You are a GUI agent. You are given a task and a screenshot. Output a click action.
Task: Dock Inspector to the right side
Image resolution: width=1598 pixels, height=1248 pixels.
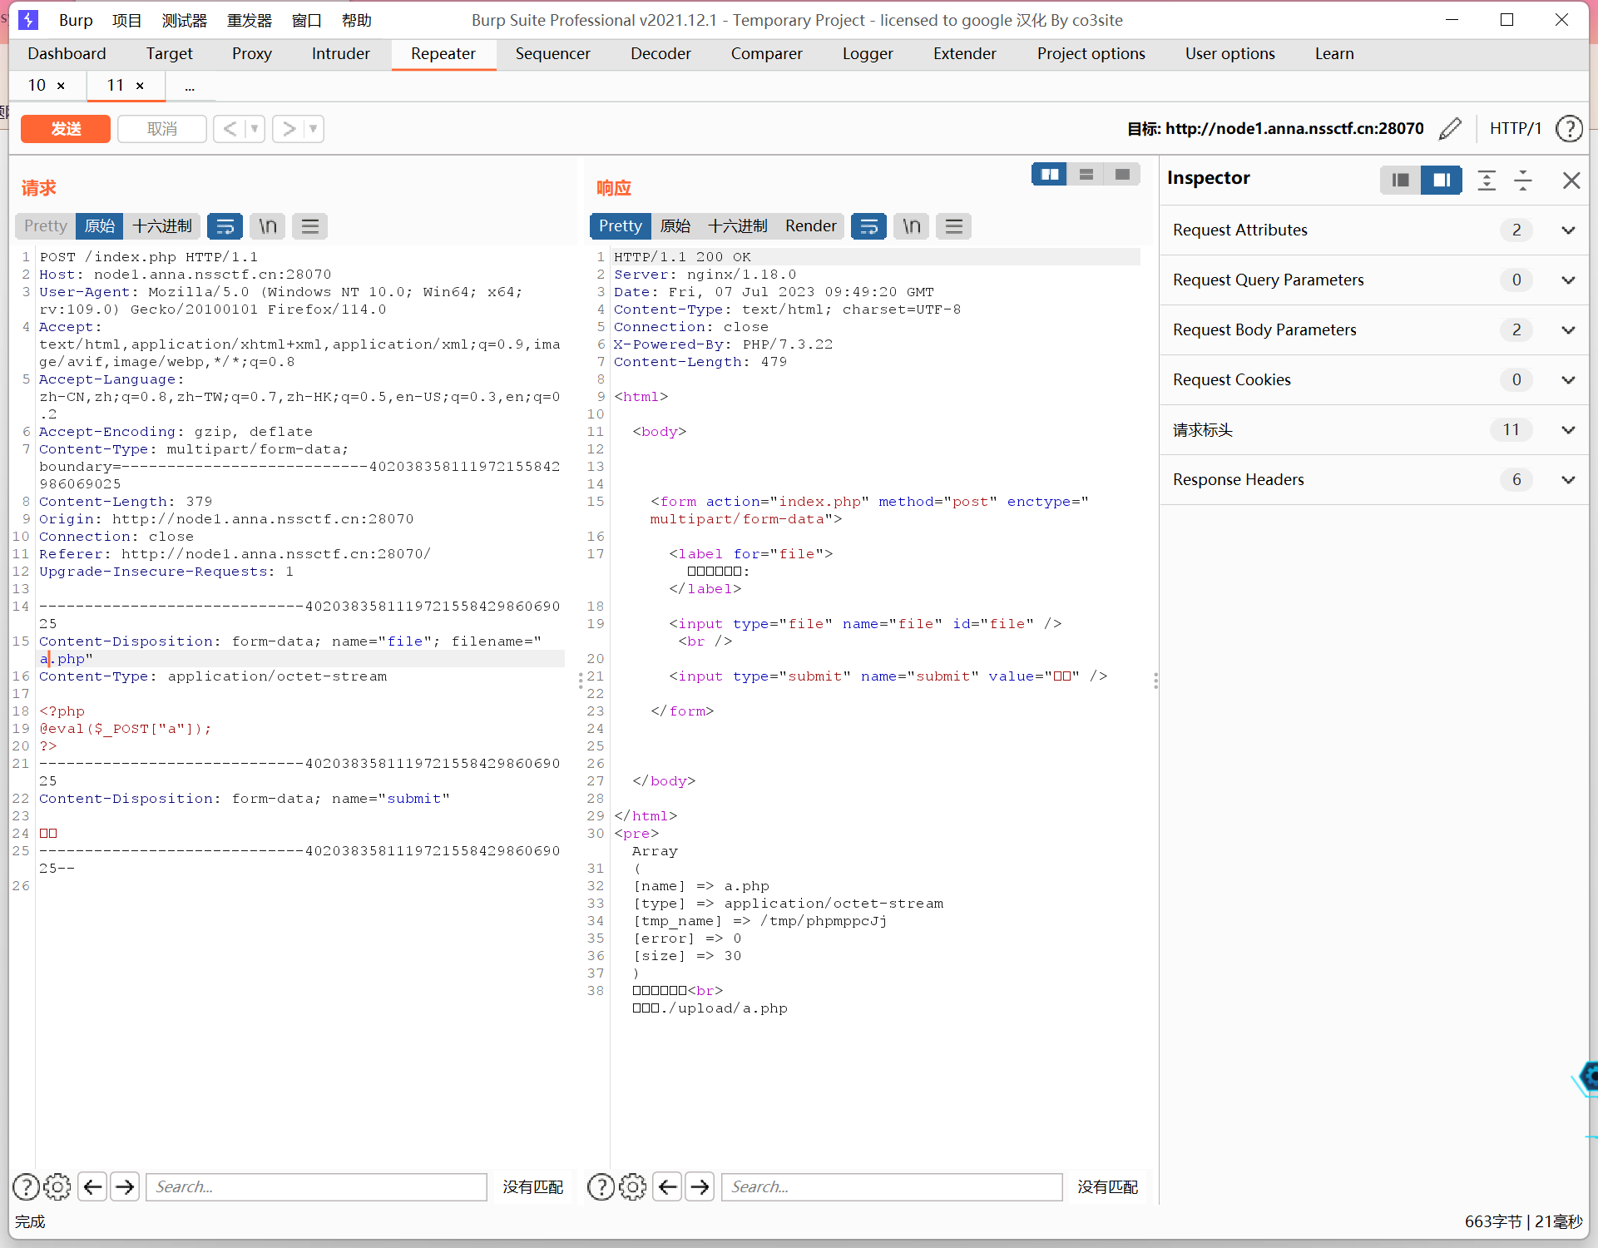click(x=1442, y=180)
